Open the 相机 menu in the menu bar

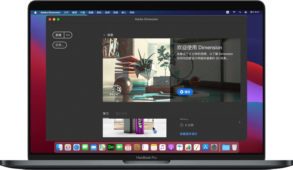click(x=99, y=12)
